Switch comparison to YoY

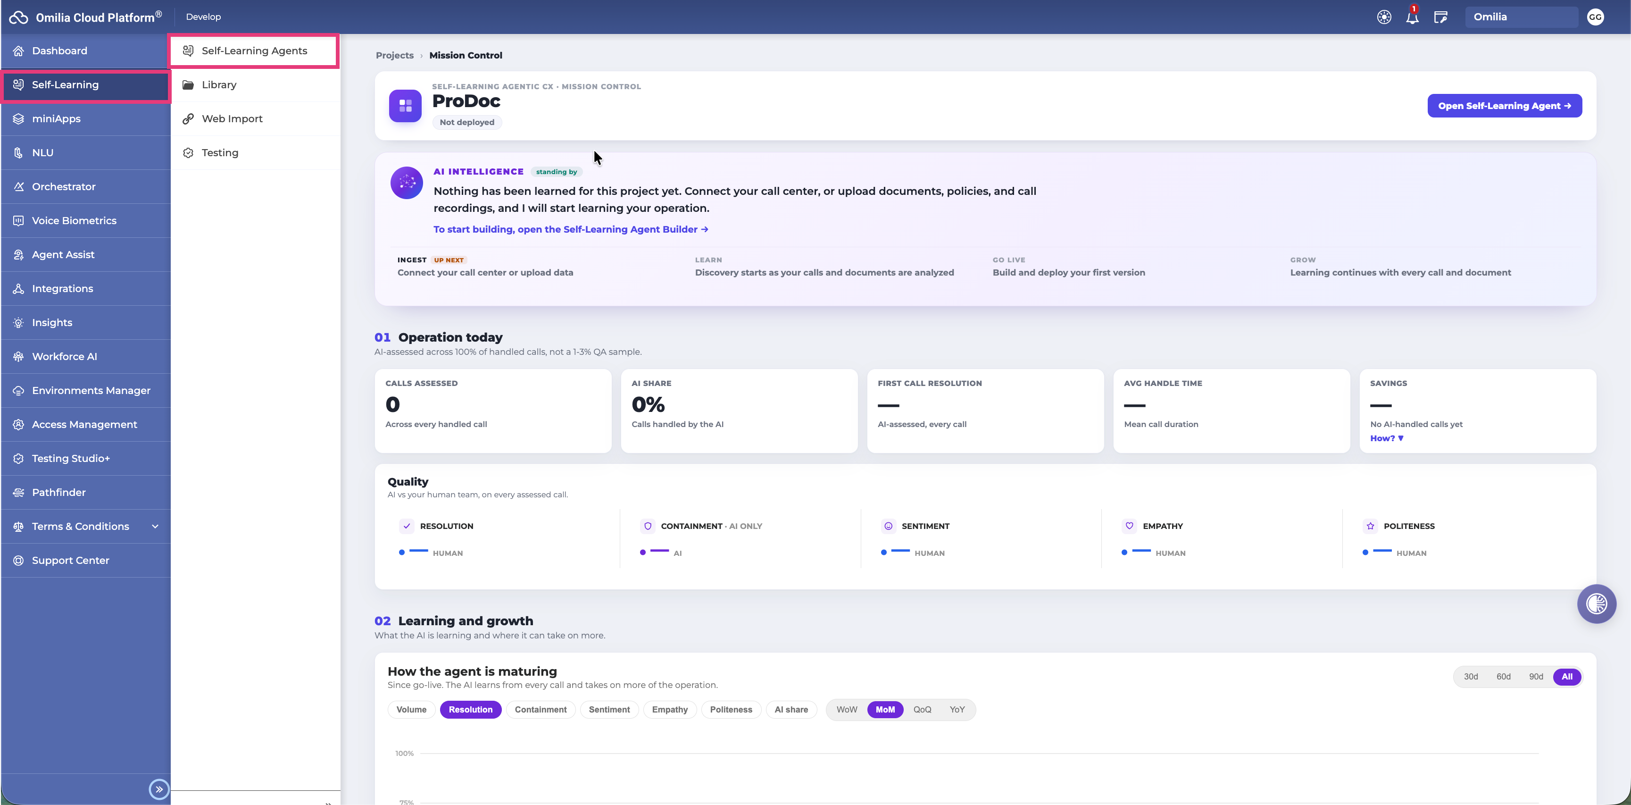957,709
